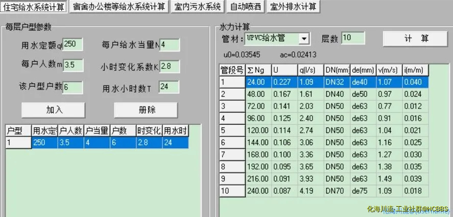Open the 室内污水系统 tab
The height and width of the screenshot is (217, 453).
pos(198,7)
